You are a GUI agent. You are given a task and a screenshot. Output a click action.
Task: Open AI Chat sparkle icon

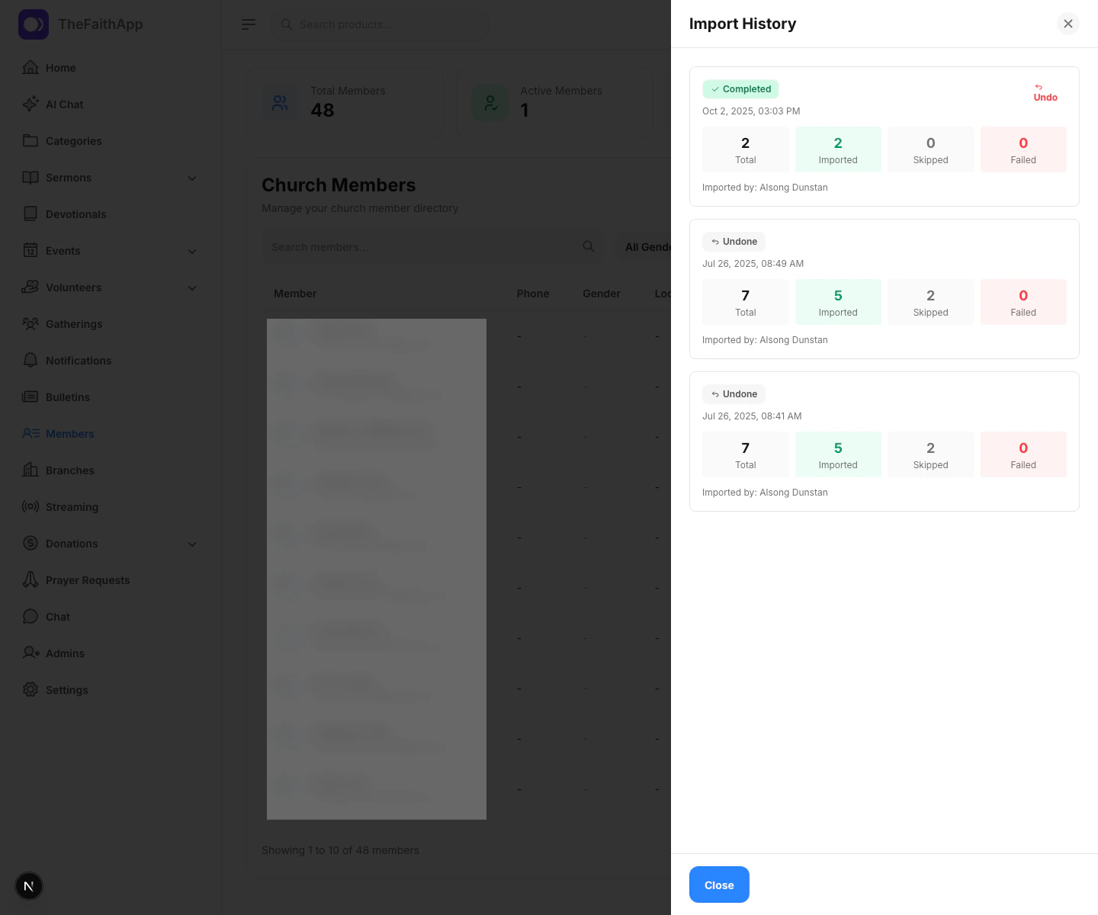coord(30,104)
